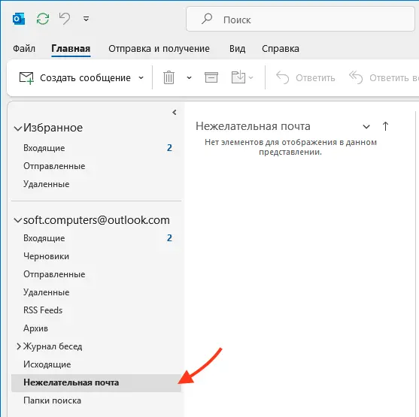419x417 pixels.
Task: Click the Outlook app logo icon
Action: (19, 19)
